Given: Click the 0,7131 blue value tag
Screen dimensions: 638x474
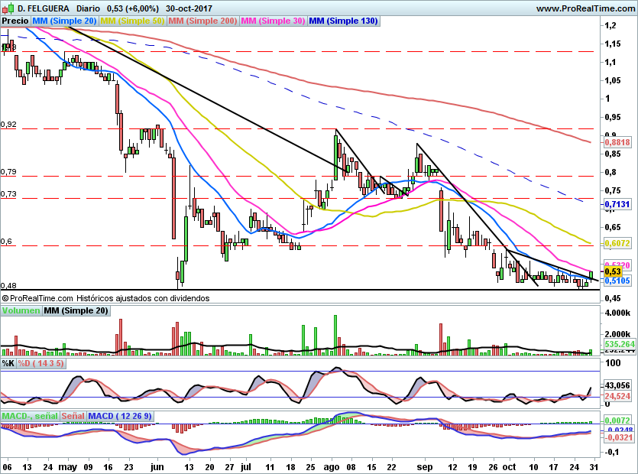Looking at the screenshot, I should pos(617,205).
